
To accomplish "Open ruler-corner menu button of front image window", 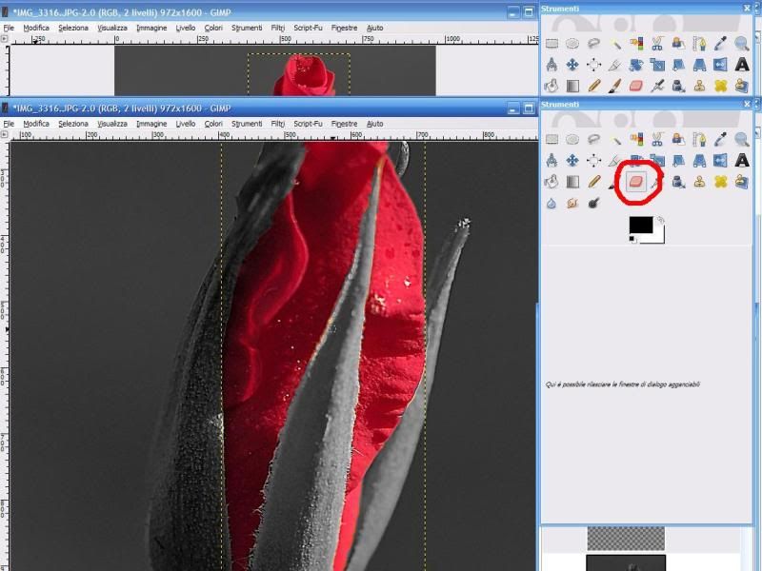I will (x=5, y=134).
